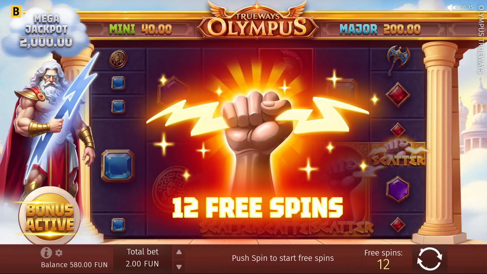Screen dimensions: 487x274
Task: Click the Spin button with circular arrows
Action: point(429,259)
